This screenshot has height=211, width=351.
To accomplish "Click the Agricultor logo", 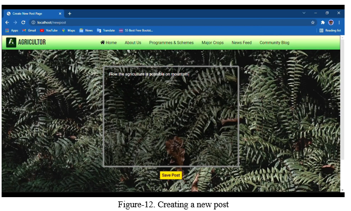I will click(x=11, y=43).
